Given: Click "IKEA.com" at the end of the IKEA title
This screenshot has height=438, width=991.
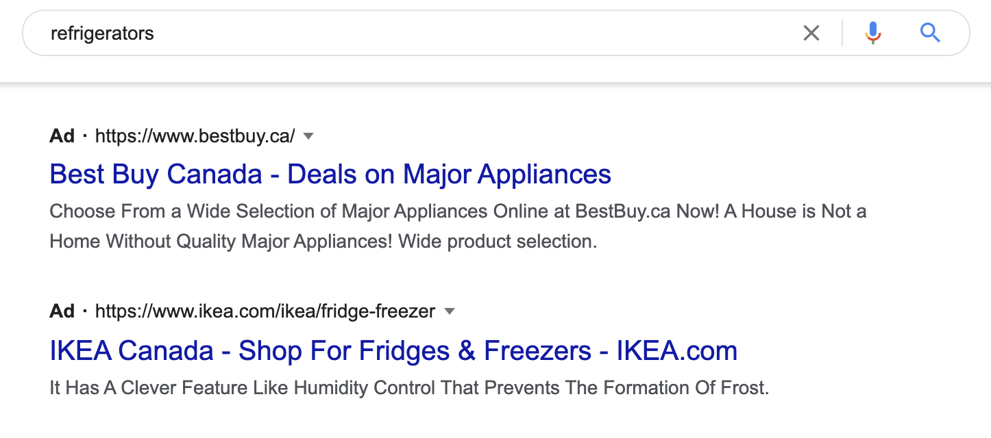Looking at the screenshot, I should (677, 351).
